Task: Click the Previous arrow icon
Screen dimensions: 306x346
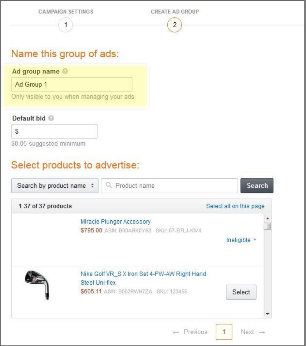Action: pyautogui.click(x=176, y=332)
